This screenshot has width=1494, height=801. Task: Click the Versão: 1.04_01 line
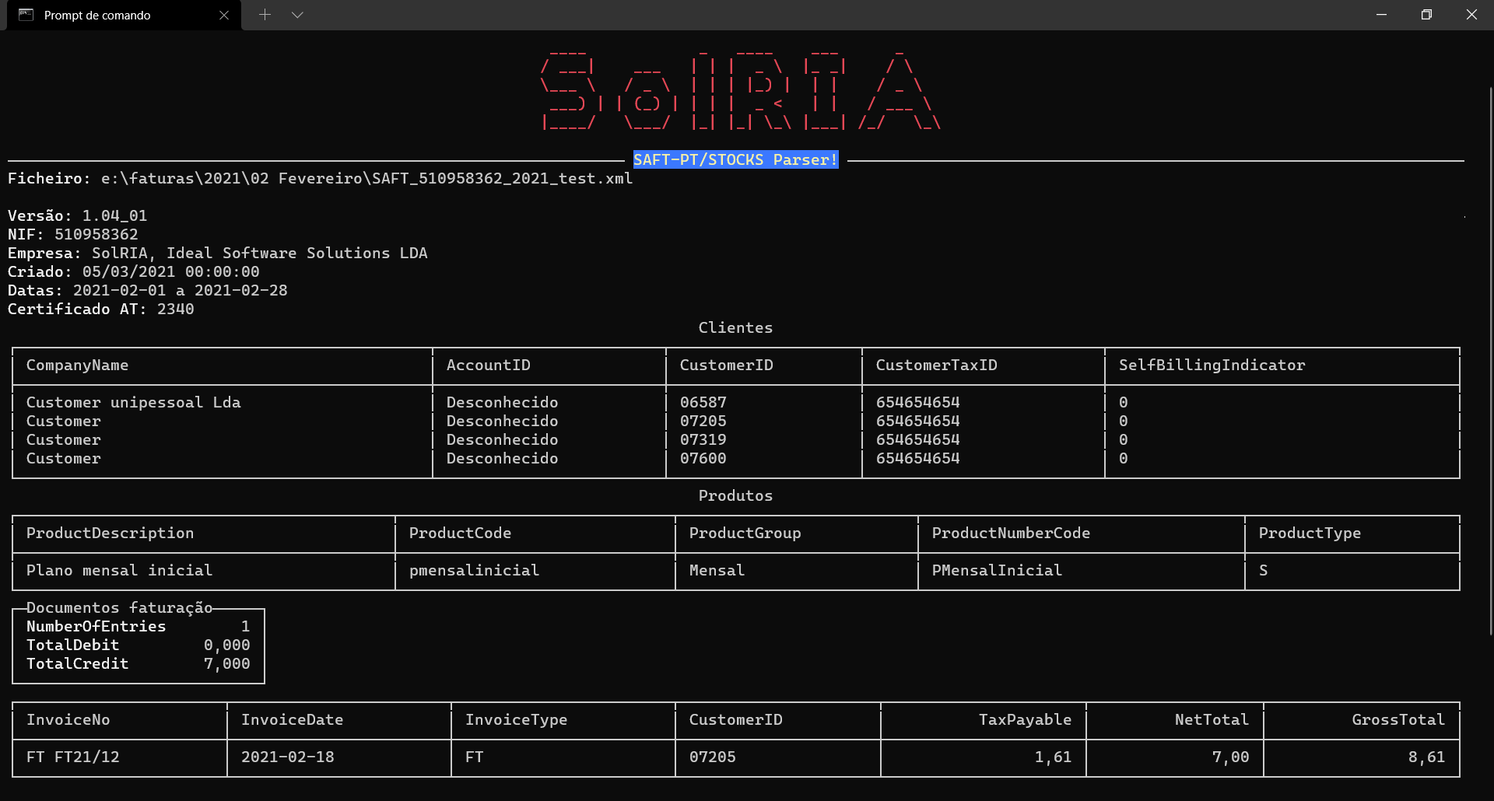77,215
